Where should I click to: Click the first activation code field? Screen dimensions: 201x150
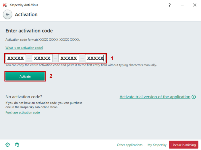coord(16,58)
